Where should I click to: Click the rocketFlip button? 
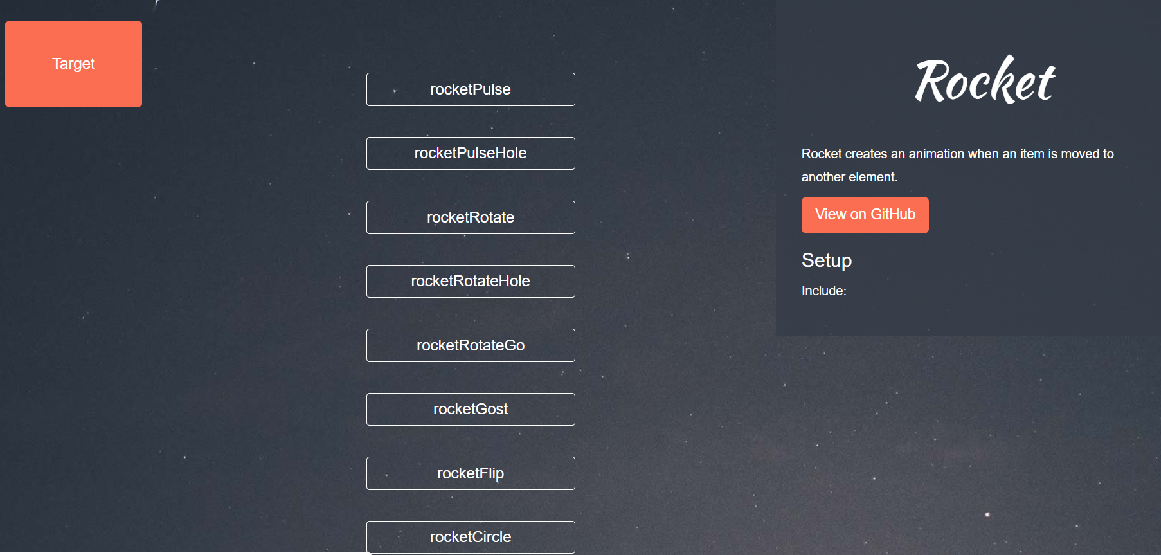[471, 473]
